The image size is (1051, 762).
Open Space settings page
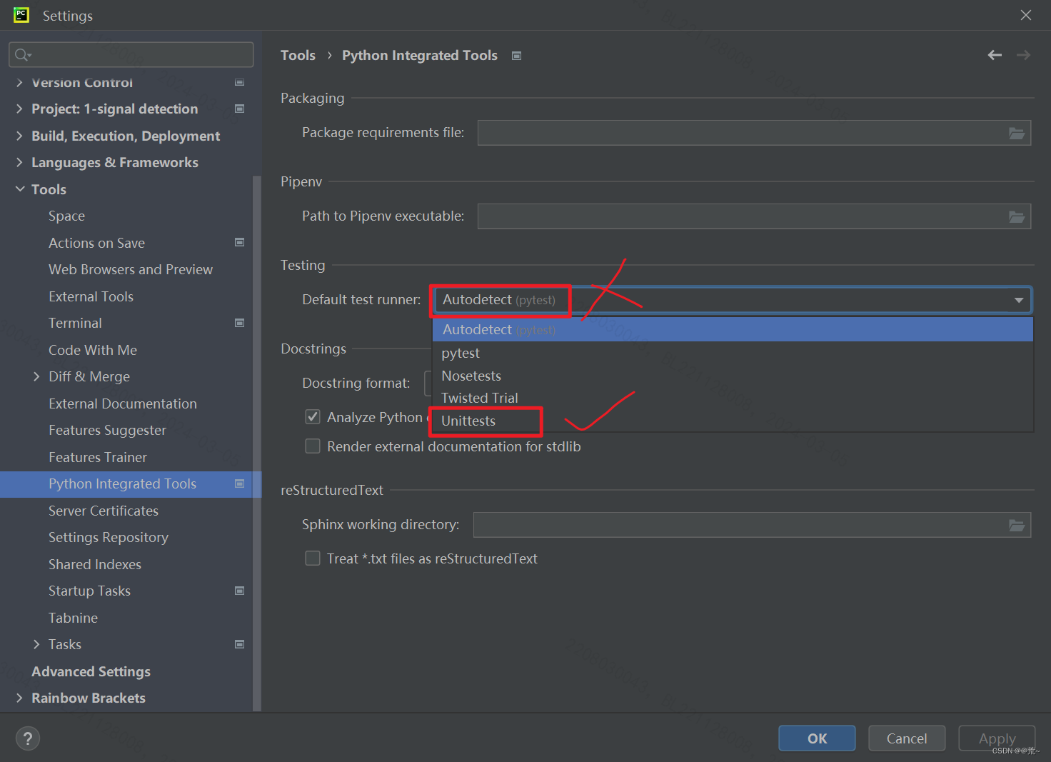(x=66, y=216)
